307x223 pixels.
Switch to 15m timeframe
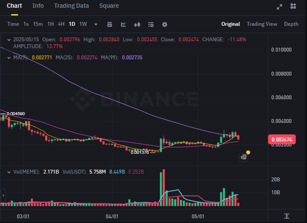point(38,24)
